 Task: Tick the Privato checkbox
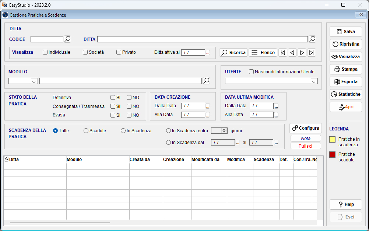(119, 52)
